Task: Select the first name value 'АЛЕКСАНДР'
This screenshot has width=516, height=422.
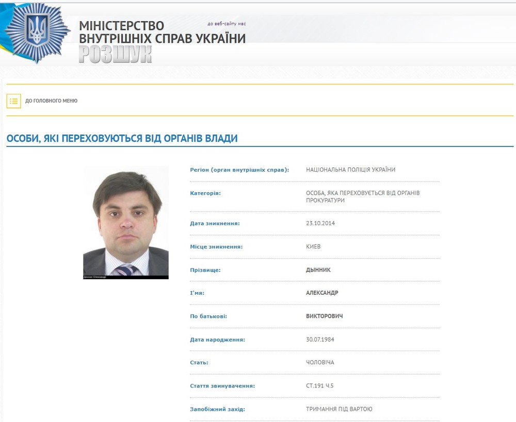Action: [322, 293]
